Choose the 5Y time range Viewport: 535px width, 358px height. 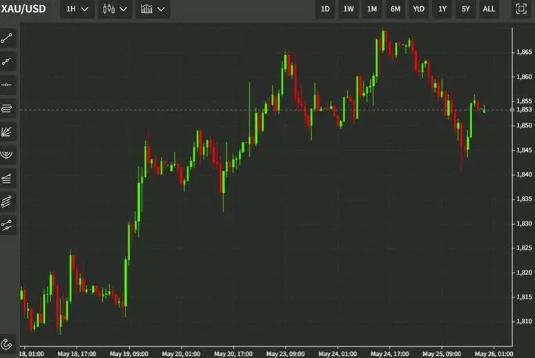465,9
